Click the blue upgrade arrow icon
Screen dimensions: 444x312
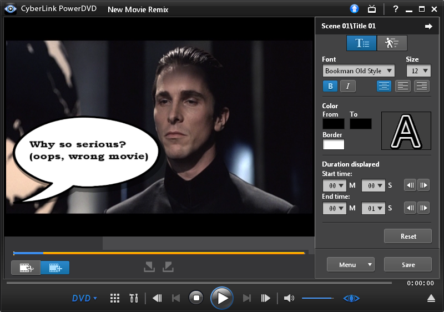click(354, 9)
